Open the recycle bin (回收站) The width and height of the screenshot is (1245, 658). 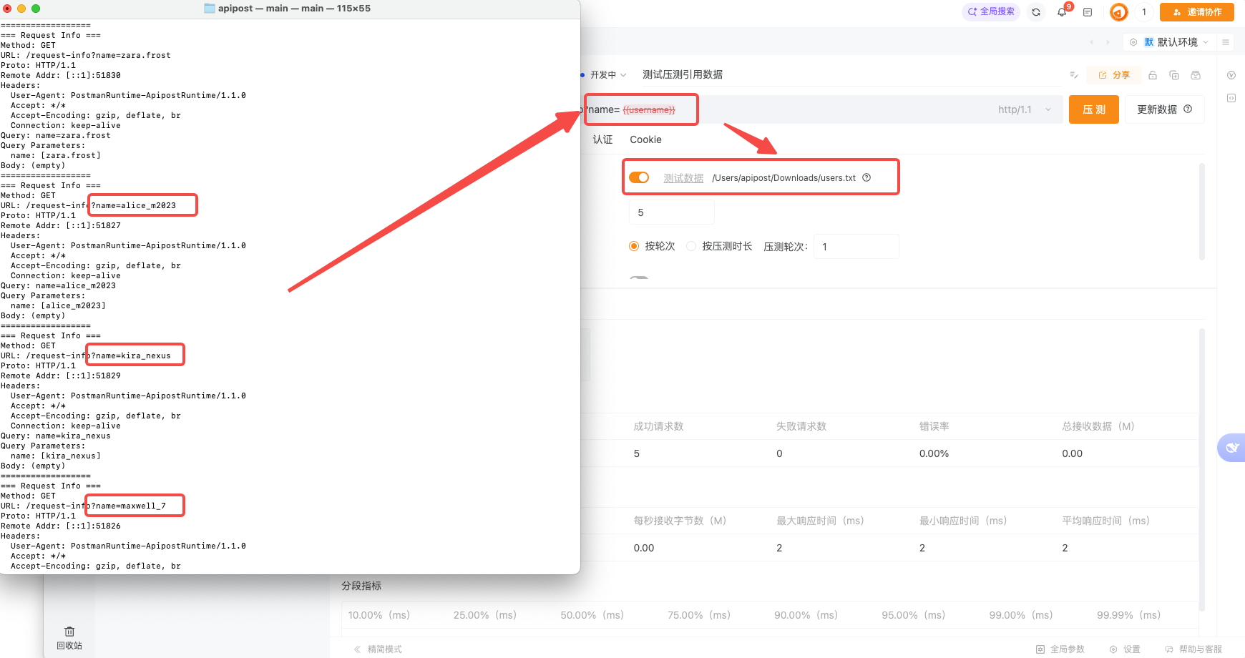69,638
